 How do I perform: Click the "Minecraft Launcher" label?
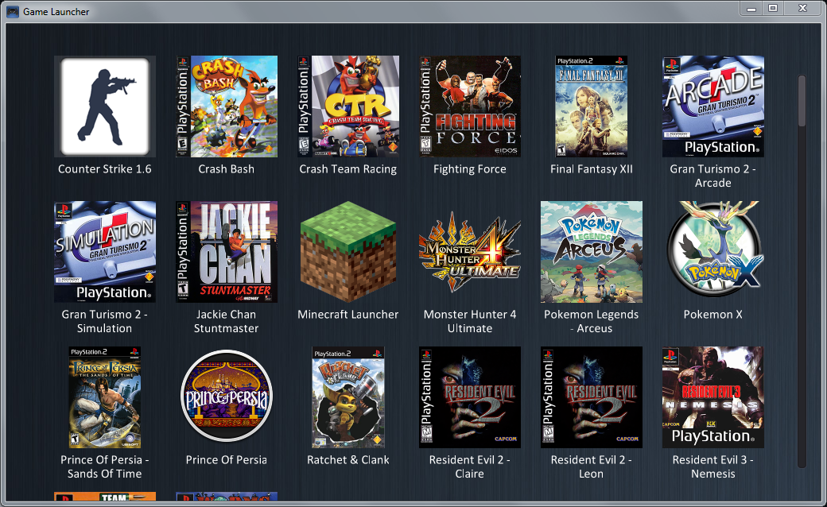point(348,315)
